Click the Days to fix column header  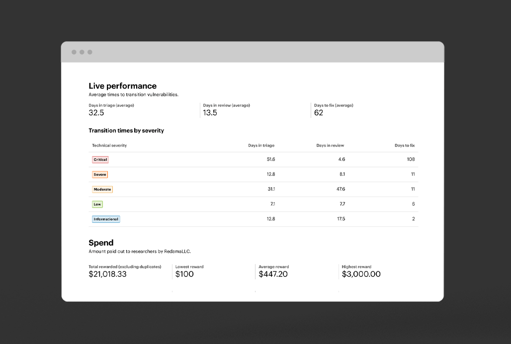404,146
